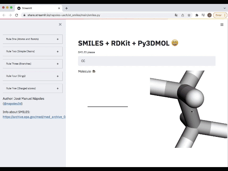Open the browser profile avatar
Screen dimensions: 228x171
(x=209, y=15)
